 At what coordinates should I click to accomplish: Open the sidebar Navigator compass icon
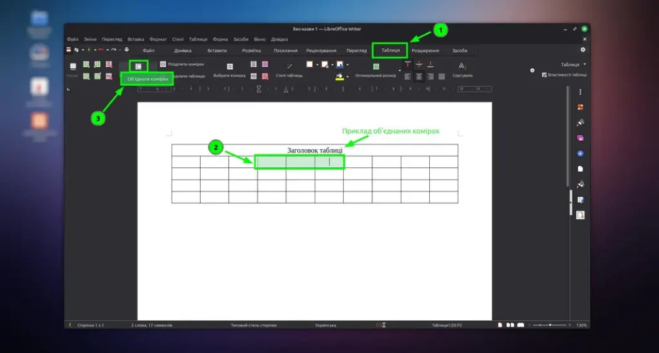click(580, 154)
